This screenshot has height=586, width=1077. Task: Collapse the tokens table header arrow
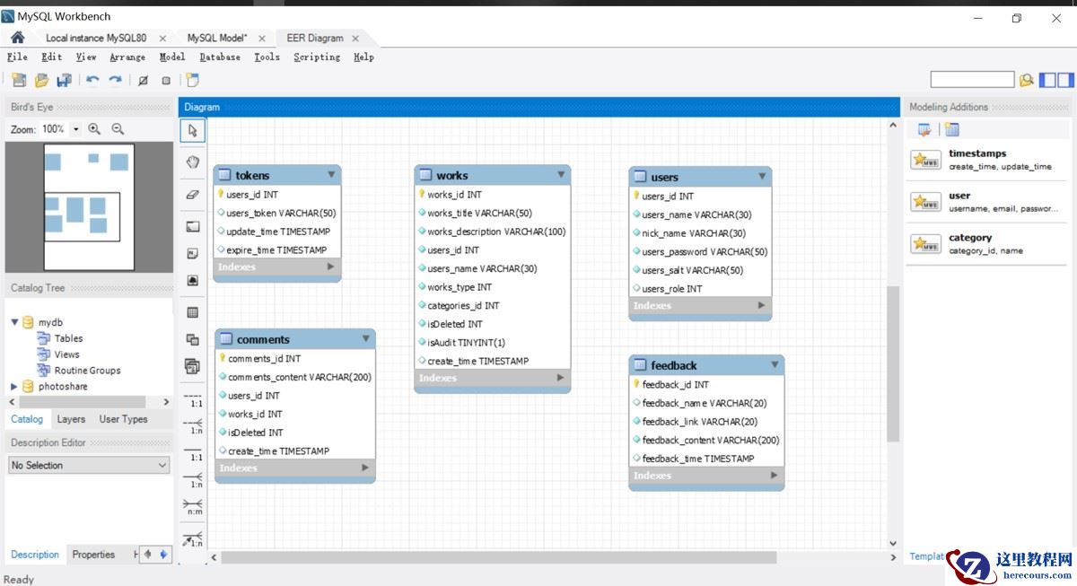click(331, 174)
